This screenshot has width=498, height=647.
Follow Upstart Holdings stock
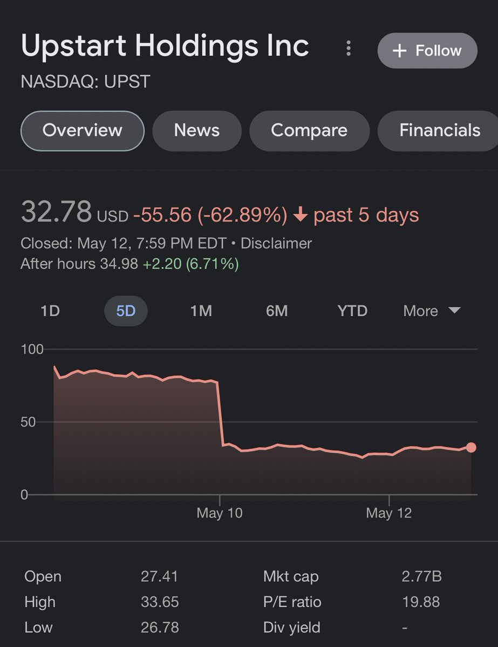point(427,51)
